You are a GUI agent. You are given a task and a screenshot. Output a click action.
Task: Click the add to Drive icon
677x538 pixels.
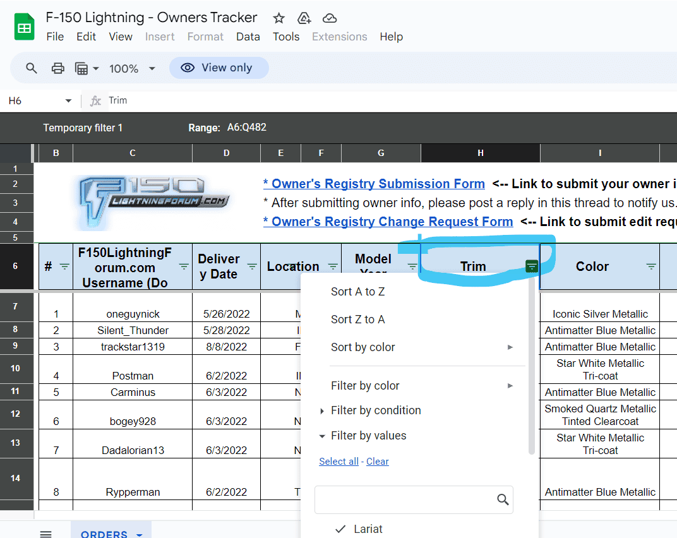point(304,18)
